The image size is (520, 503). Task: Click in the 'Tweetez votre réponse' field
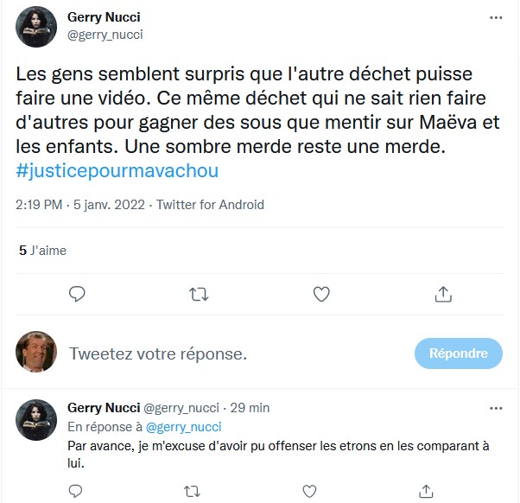tap(233, 353)
